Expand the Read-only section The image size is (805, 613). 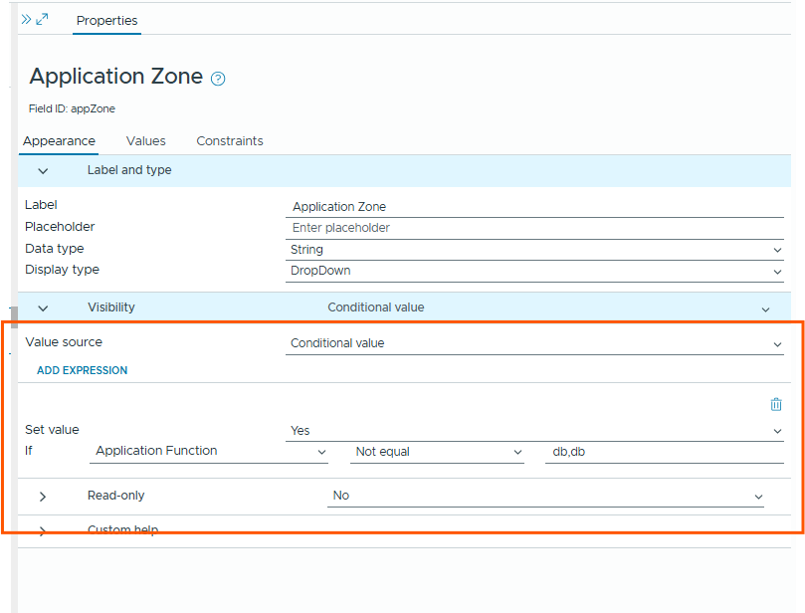point(43,496)
